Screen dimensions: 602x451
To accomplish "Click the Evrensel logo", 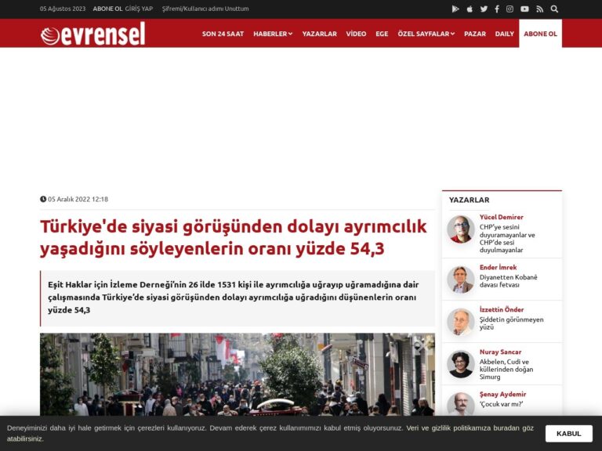I will click(x=92, y=34).
